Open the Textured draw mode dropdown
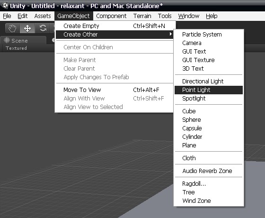The image size is (265, 218). coord(16,48)
